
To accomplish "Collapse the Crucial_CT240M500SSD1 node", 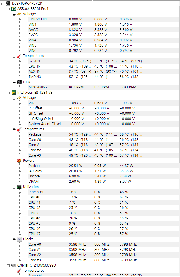I will [x=8, y=265].
